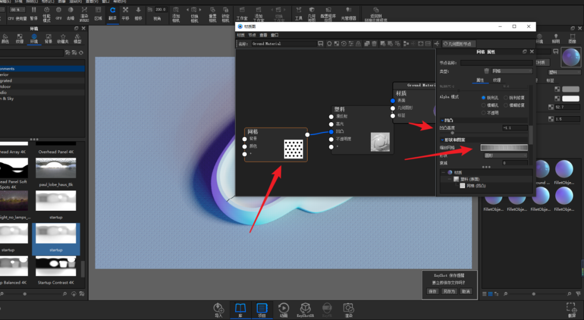This screenshot has height=320, width=584.
Task: Select 模糊修剪 Alpha mode radio
Action: pyautogui.click(x=506, y=105)
